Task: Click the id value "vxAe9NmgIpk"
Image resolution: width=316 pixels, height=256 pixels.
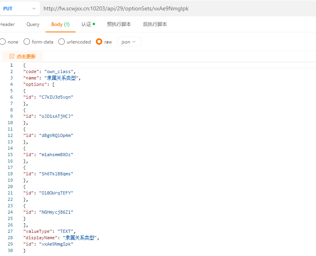Action: pyautogui.click(x=56, y=244)
